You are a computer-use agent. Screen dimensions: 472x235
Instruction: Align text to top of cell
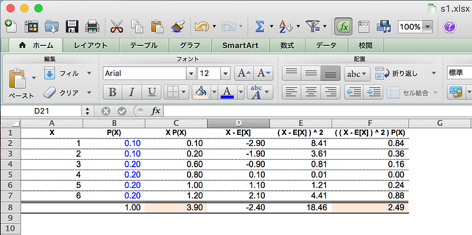(x=291, y=73)
